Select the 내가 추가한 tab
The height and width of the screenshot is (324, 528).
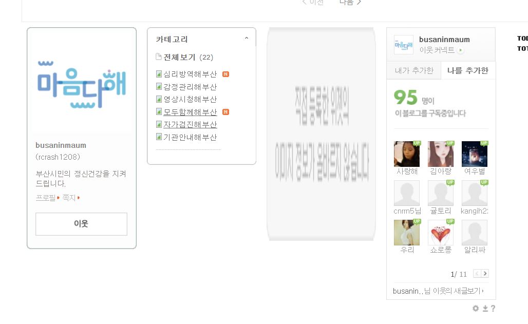[414, 70]
